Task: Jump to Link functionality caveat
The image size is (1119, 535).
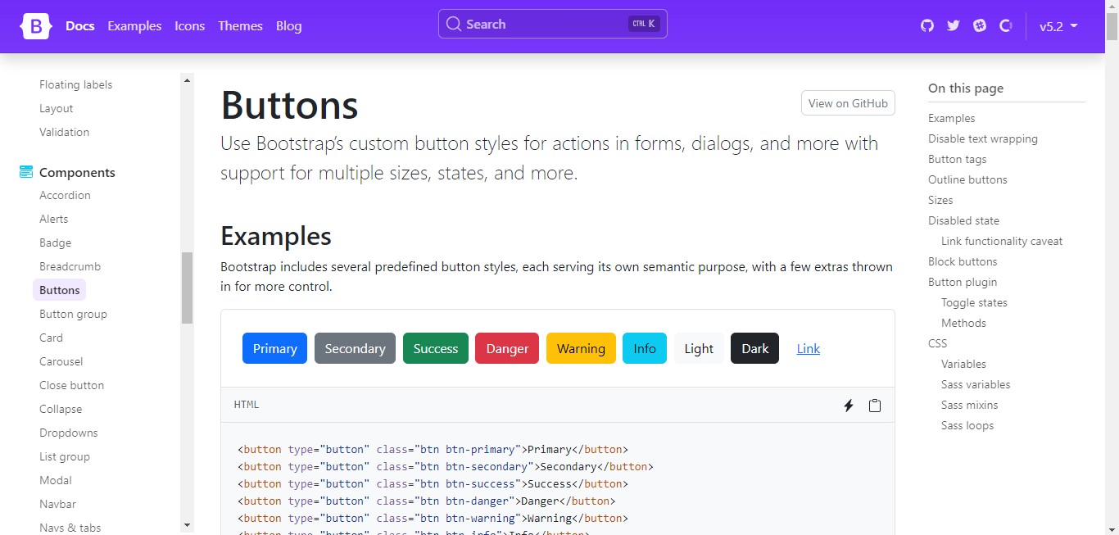Action: (1002, 241)
